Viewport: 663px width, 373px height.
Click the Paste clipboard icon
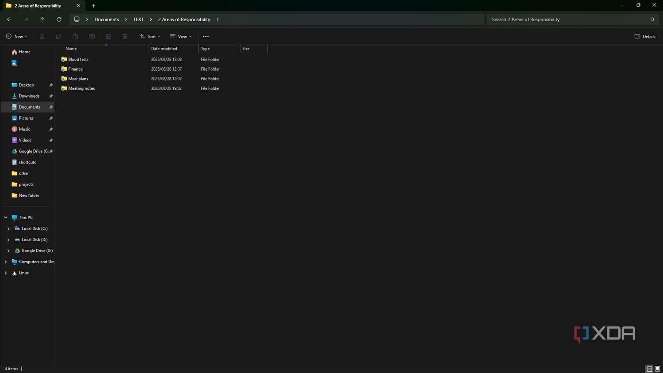[x=75, y=37]
